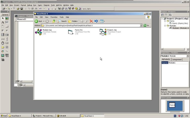Viewport: 190px width, 118px height.
Task: Select the Project1.vbp file icon
Action: 103,32
